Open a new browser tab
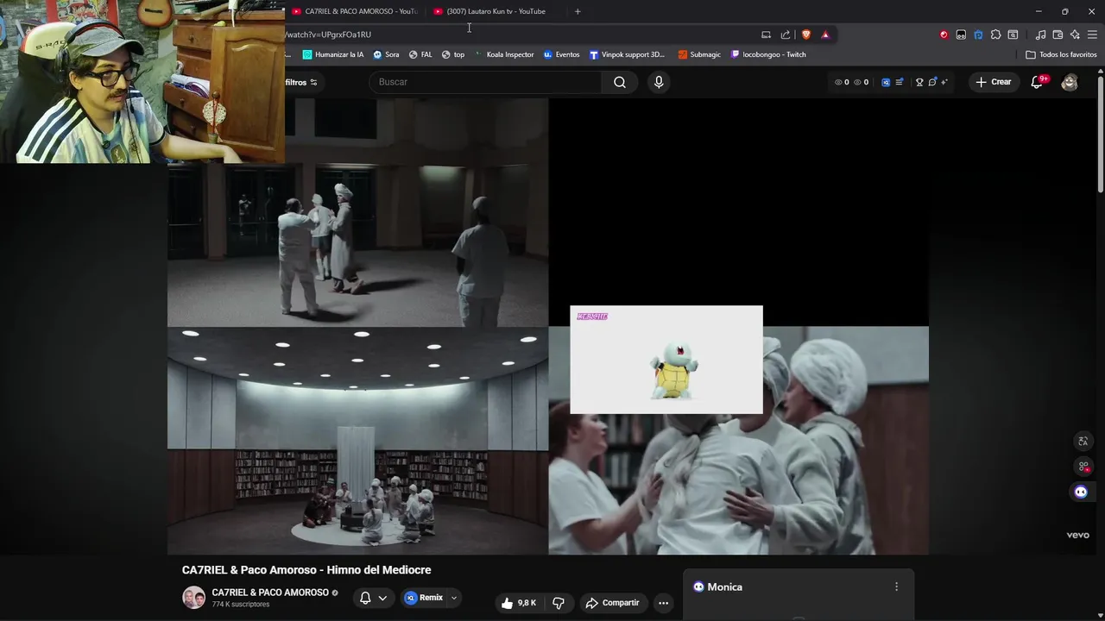This screenshot has width=1105, height=621. point(578,11)
